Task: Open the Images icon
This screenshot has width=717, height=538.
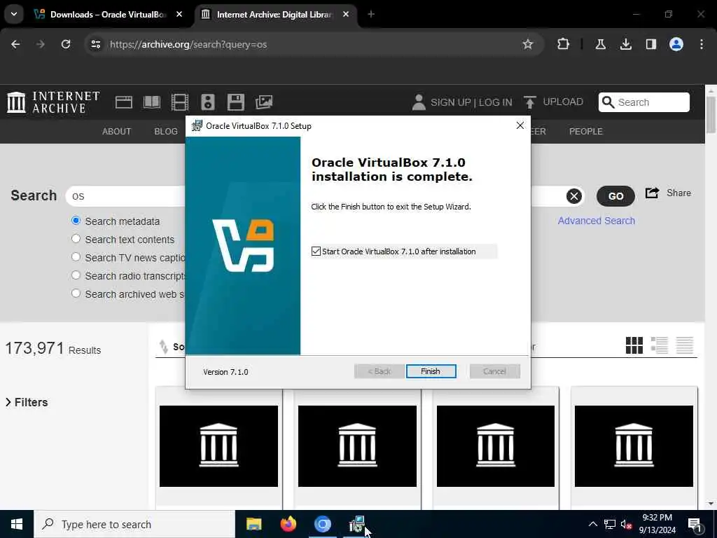Action: point(264,102)
